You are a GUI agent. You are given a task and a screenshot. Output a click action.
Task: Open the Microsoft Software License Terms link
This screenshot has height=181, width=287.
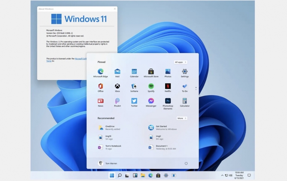click(x=81, y=58)
